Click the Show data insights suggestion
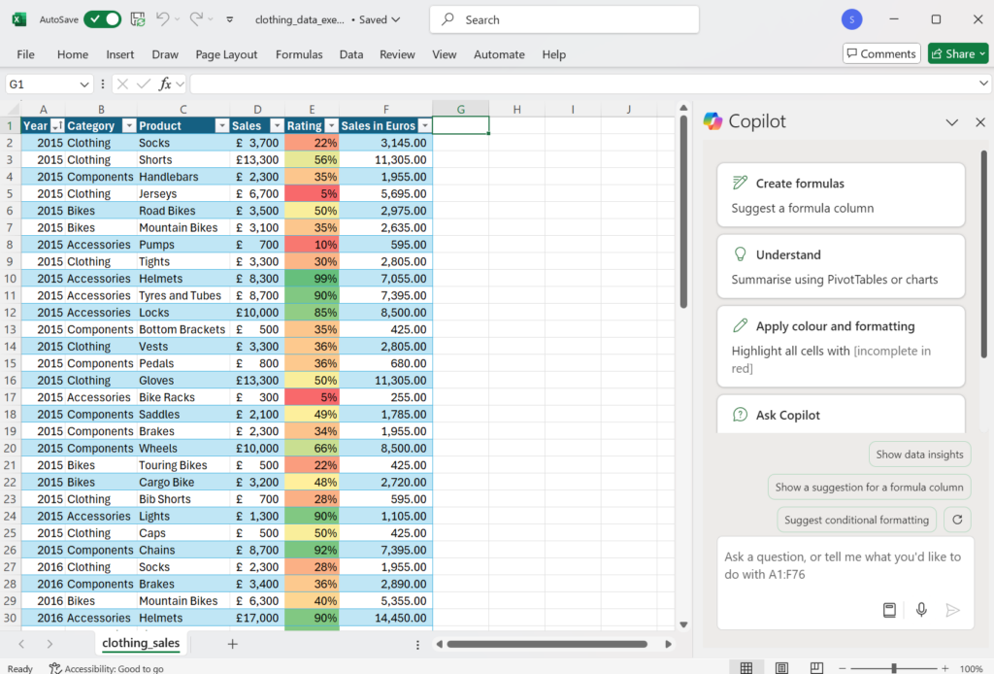 tap(919, 454)
